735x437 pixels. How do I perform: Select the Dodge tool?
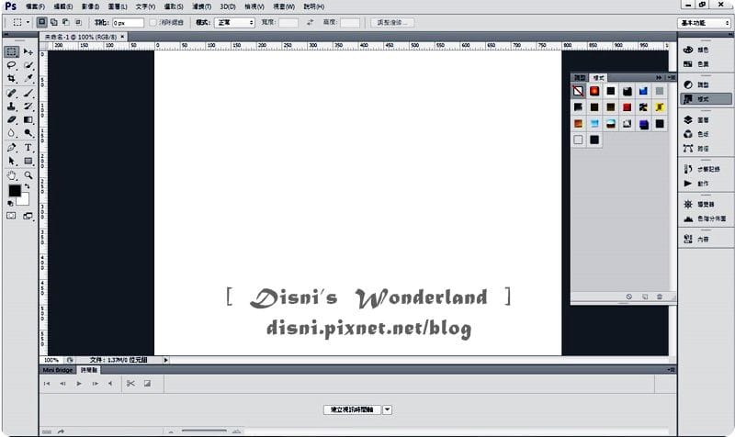click(x=28, y=133)
